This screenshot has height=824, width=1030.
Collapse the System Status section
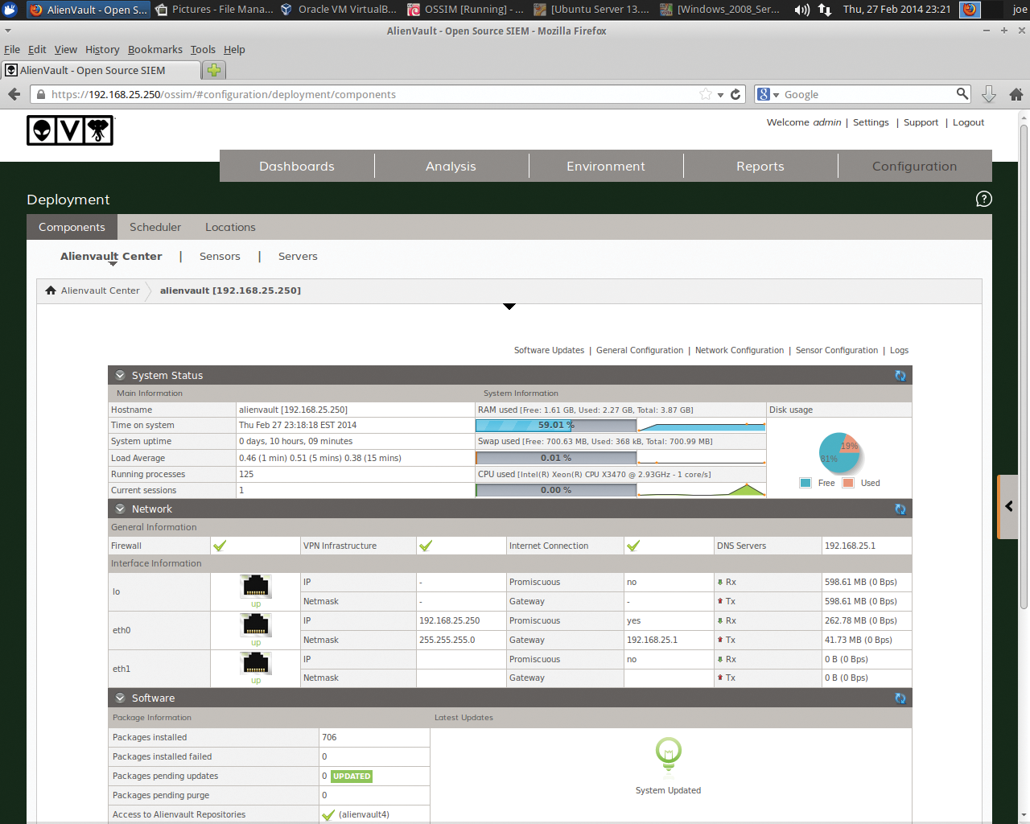(120, 376)
